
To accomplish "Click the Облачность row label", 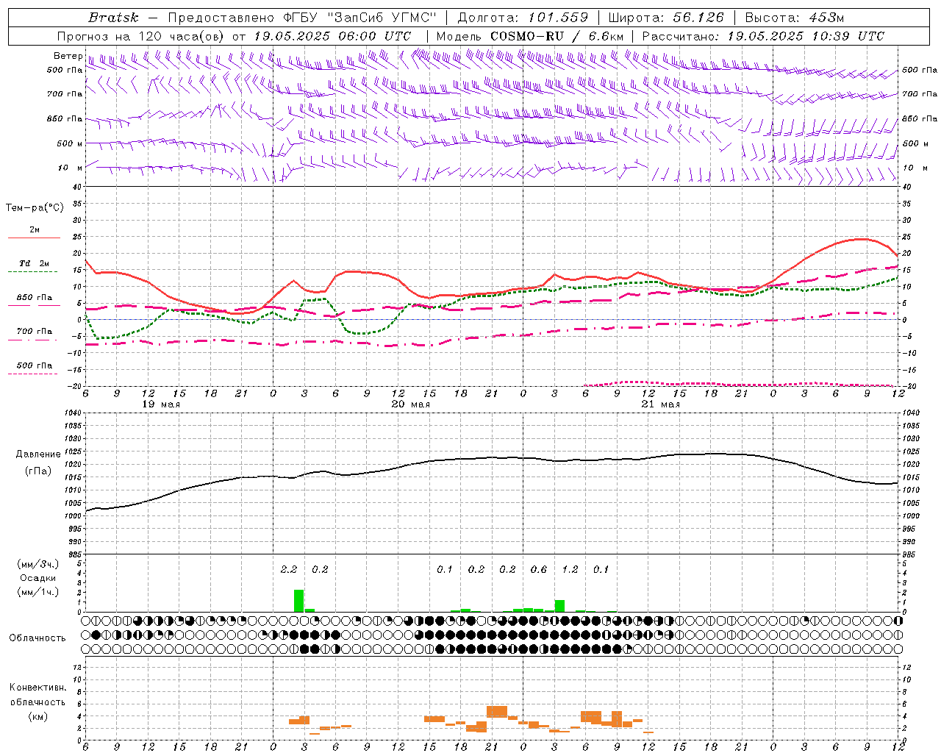I will 37,638.
